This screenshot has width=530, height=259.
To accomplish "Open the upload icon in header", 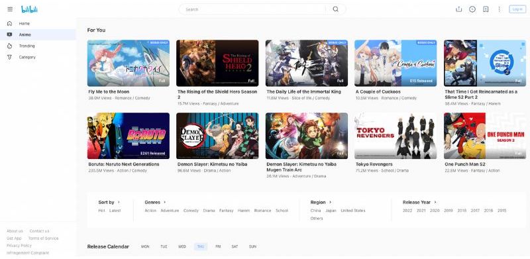I will click(458, 9).
